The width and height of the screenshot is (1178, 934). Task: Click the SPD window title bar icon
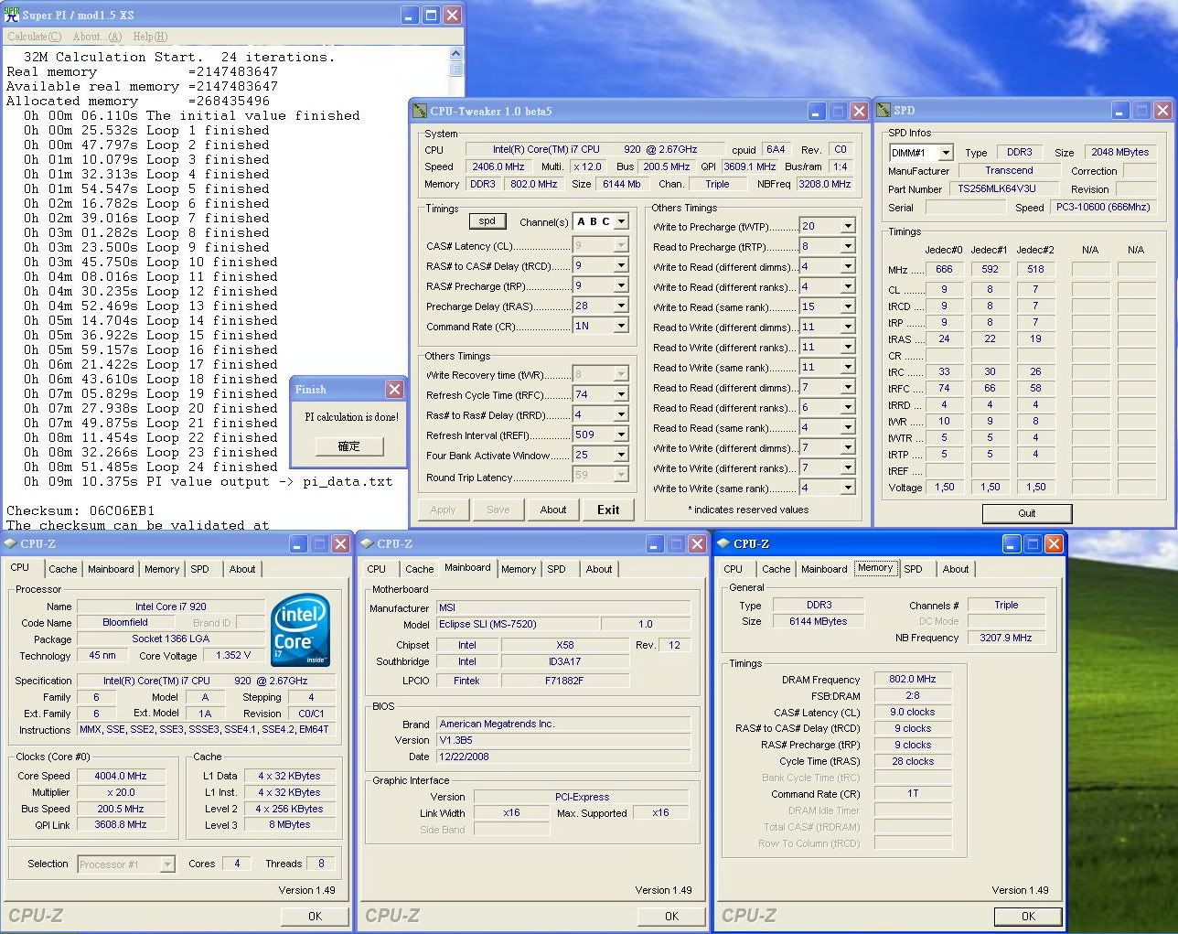point(883,110)
